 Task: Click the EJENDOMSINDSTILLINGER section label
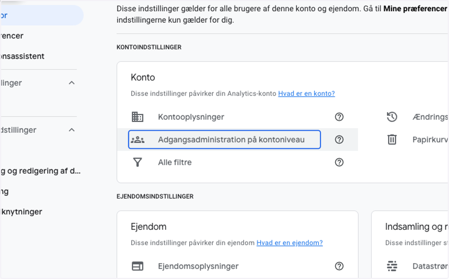155,196
